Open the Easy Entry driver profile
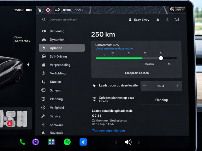 139,20
